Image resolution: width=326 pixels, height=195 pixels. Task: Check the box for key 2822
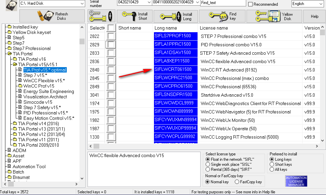(111, 36)
